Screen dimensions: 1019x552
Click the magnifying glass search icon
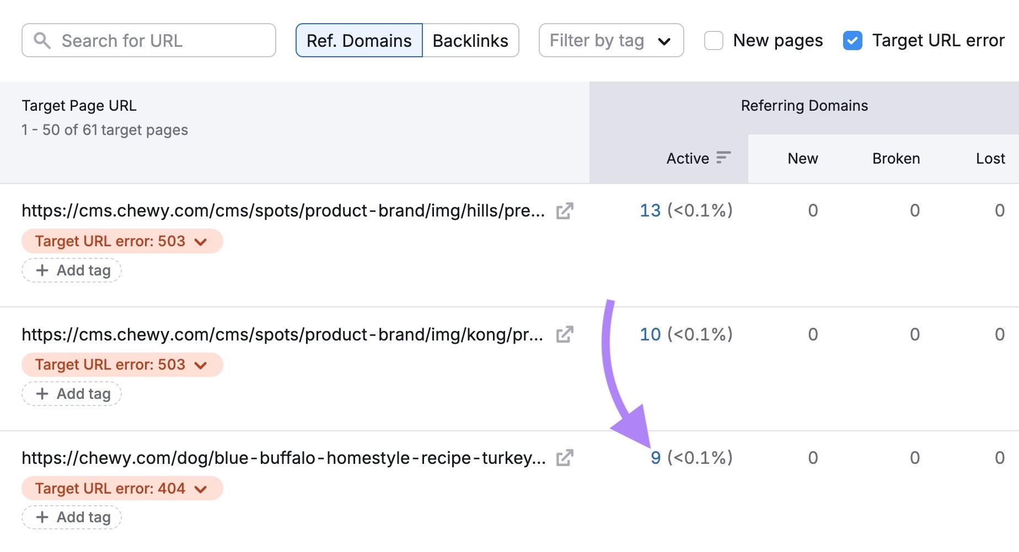pos(43,40)
